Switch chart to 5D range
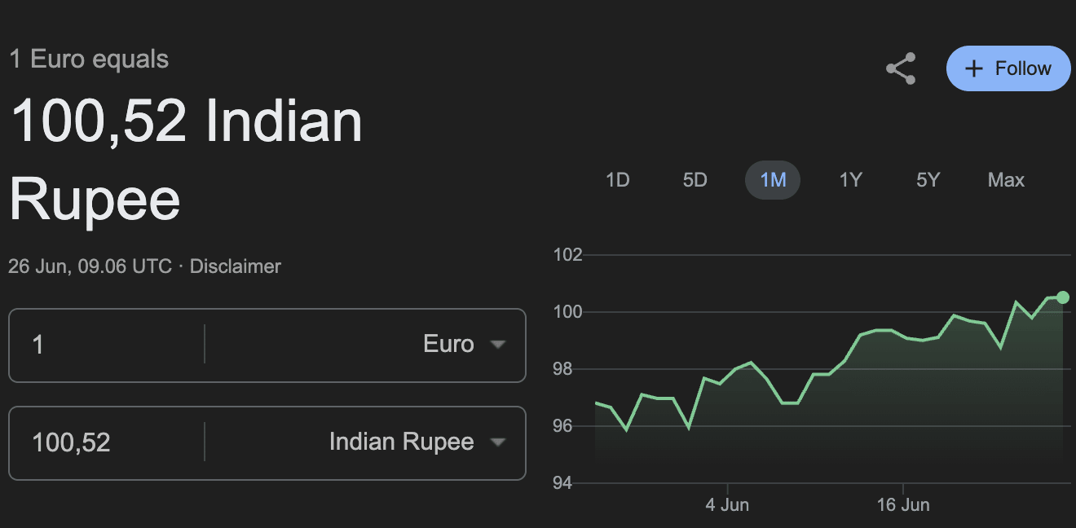This screenshot has width=1076, height=528. pyautogui.click(x=695, y=180)
